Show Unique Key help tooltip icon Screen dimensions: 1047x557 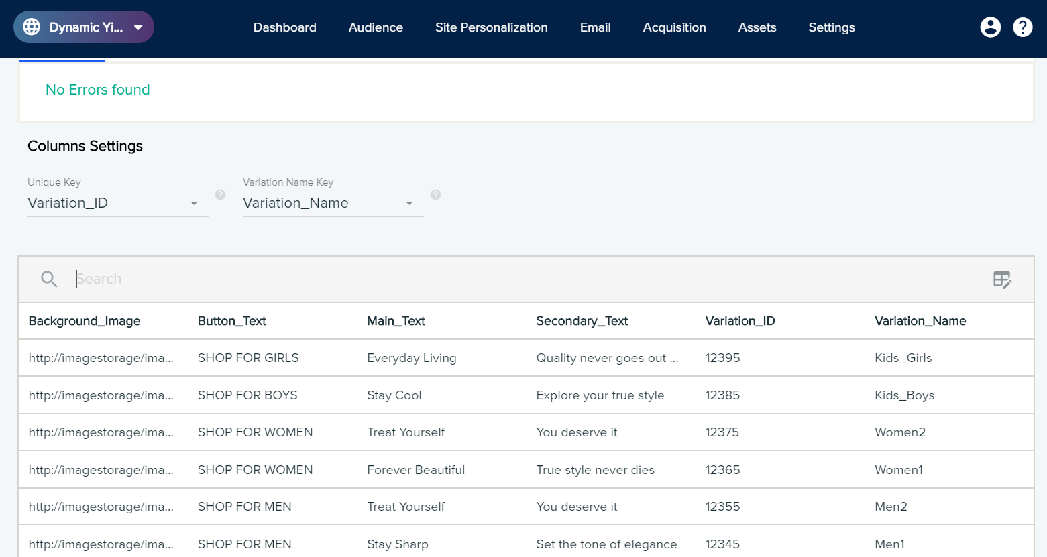[x=220, y=194]
